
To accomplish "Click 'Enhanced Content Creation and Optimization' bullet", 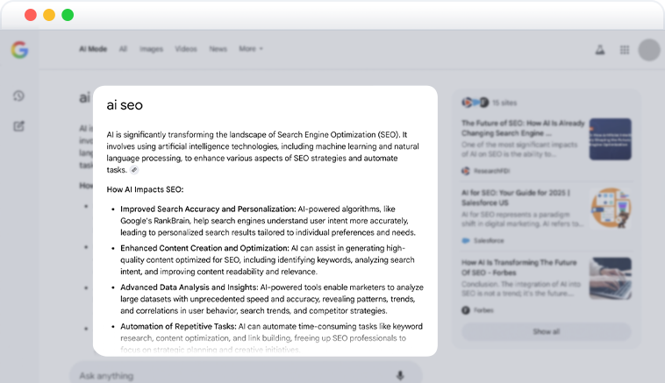I will (204, 248).
